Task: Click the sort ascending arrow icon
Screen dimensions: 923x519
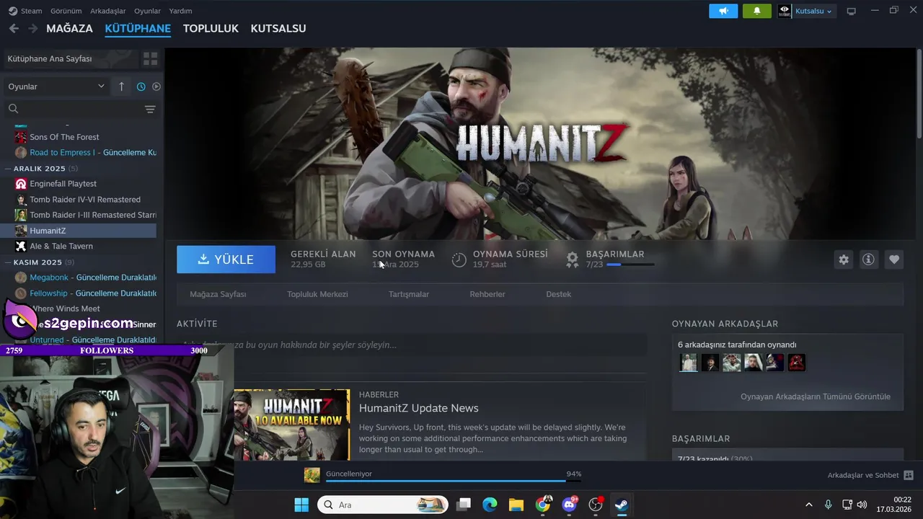Action: 121,86
